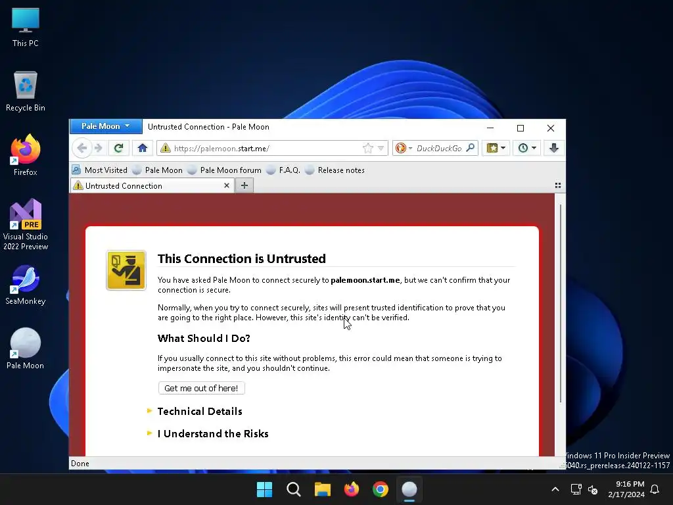The height and width of the screenshot is (505, 673).
Task: Select the Untrusted Connection tab
Action: (152, 185)
